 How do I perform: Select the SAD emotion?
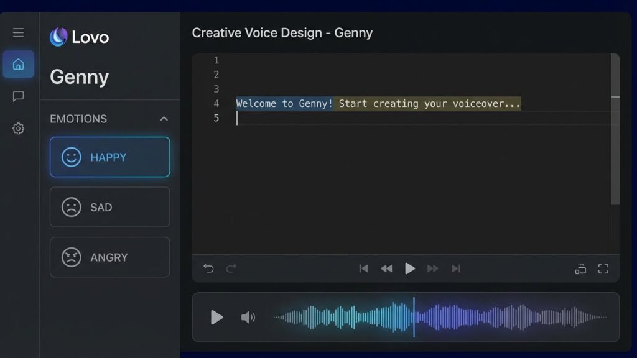click(109, 207)
